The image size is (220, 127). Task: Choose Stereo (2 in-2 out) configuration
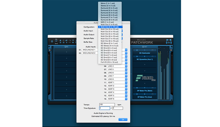(x=110, y=6)
